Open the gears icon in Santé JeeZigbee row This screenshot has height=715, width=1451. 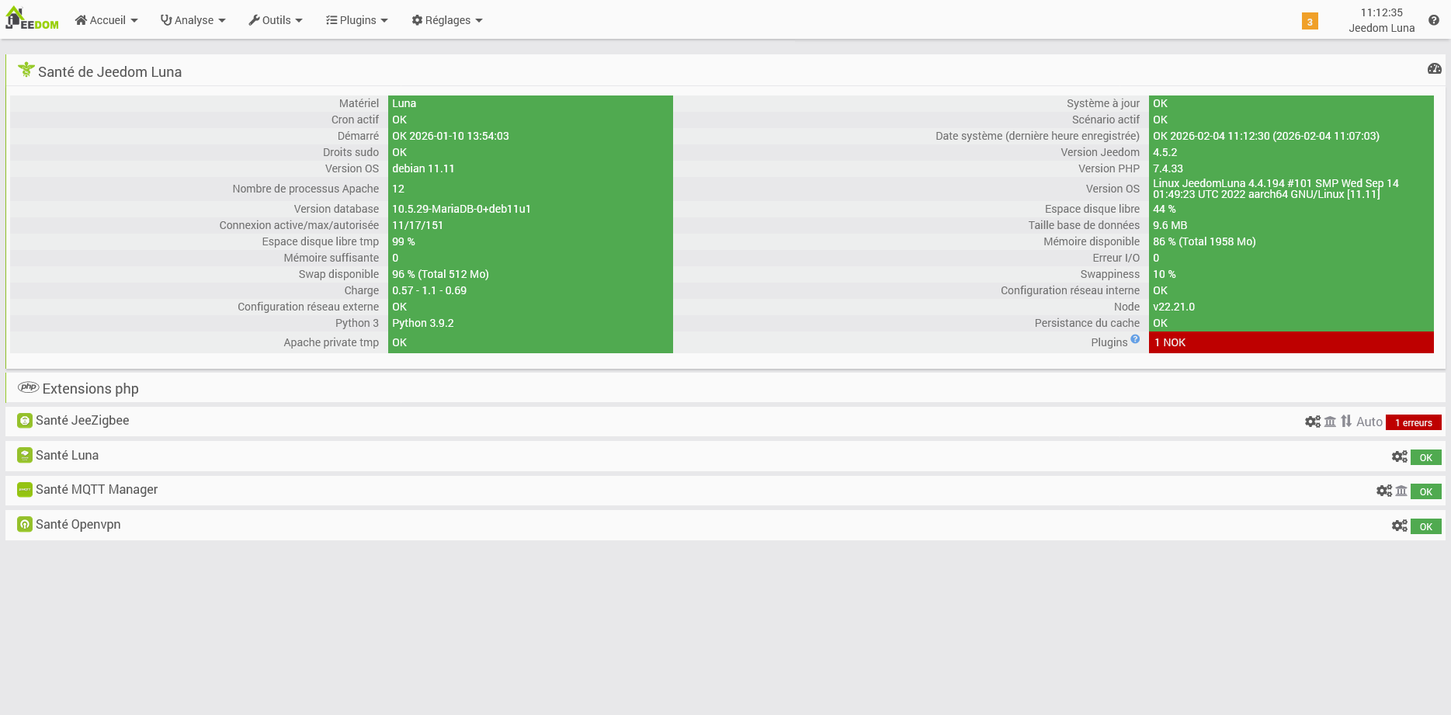coord(1313,422)
